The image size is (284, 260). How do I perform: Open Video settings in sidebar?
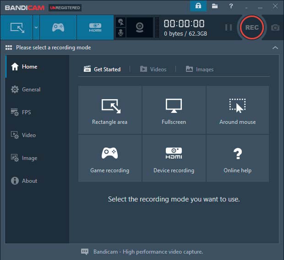[x=37, y=135]
